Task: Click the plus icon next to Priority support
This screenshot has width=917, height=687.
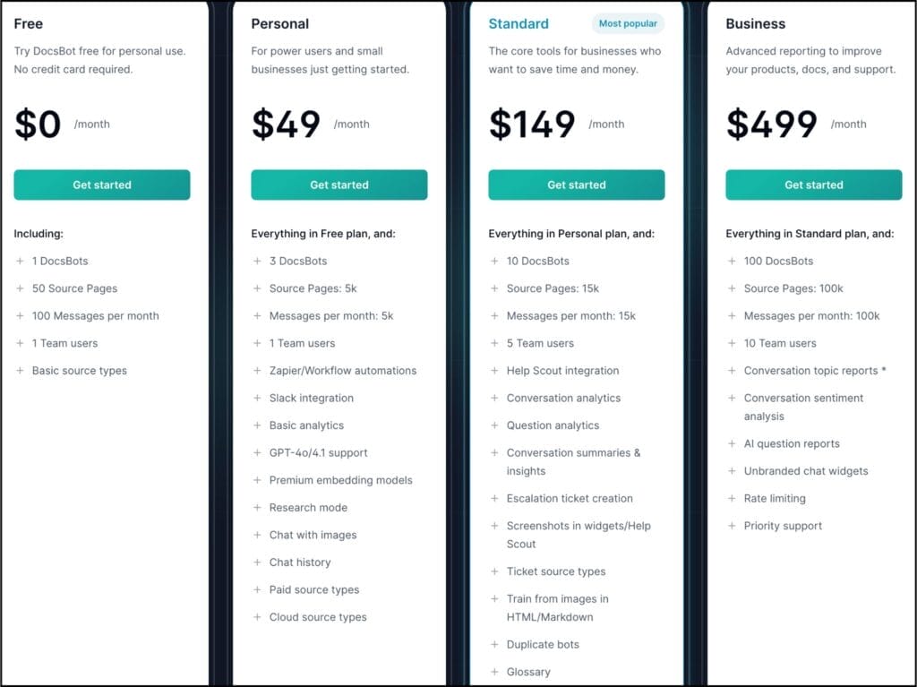Action: 732,526
